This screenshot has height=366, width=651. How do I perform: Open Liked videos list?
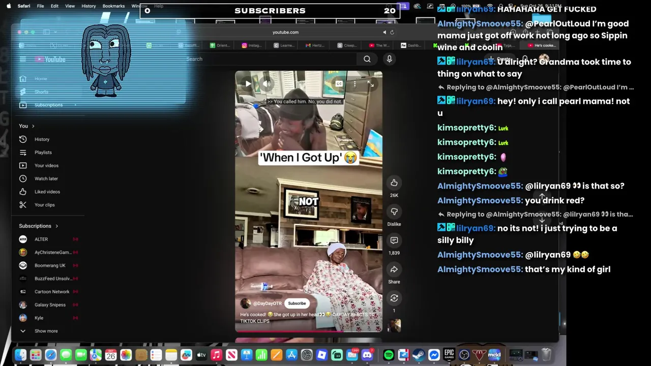pyautogui.click(x=47, y=192)
